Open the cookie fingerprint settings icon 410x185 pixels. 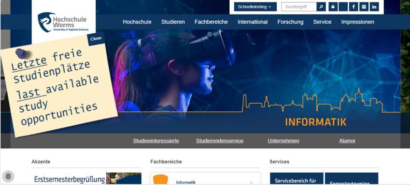point(8,177)
